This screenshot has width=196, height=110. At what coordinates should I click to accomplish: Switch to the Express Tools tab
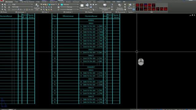(54, 2)
